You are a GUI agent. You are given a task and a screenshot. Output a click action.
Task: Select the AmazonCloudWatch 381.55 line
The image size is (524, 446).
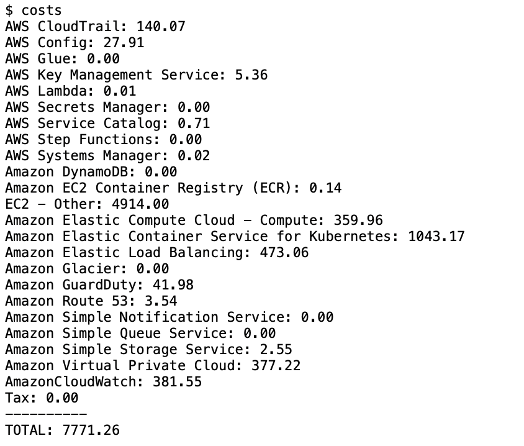[x=104, y=382]
